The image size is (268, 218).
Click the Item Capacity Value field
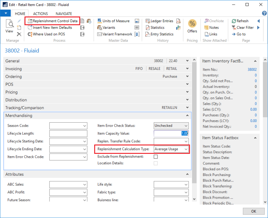click(x=171, y=133)
